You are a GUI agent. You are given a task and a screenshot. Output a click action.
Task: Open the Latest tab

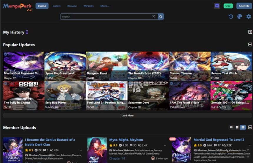(57, 6)
